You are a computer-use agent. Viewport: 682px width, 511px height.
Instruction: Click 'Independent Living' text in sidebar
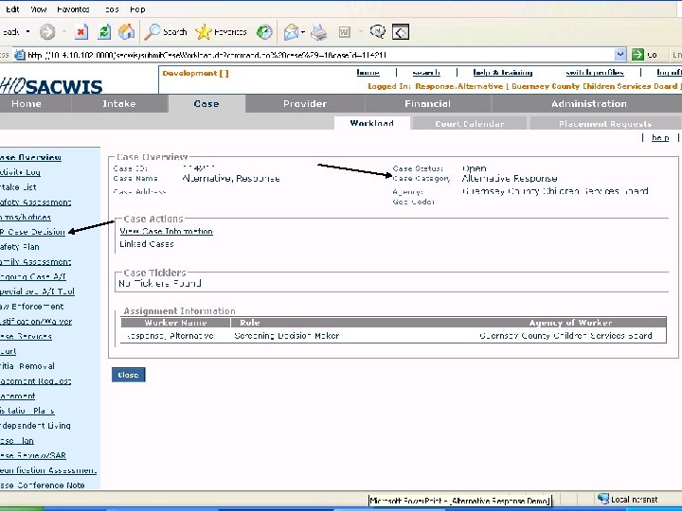point(35,426)
